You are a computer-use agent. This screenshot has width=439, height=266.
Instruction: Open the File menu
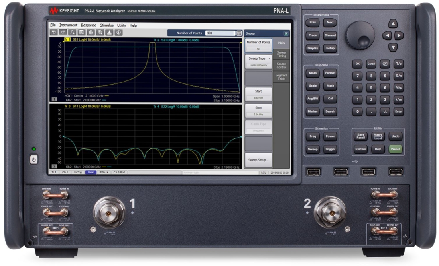[53, 25]
